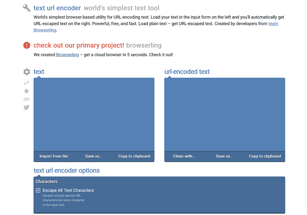Screen dimensions: 307x215
Task: Follow the team Browserling link
Action: pos(273,24)
